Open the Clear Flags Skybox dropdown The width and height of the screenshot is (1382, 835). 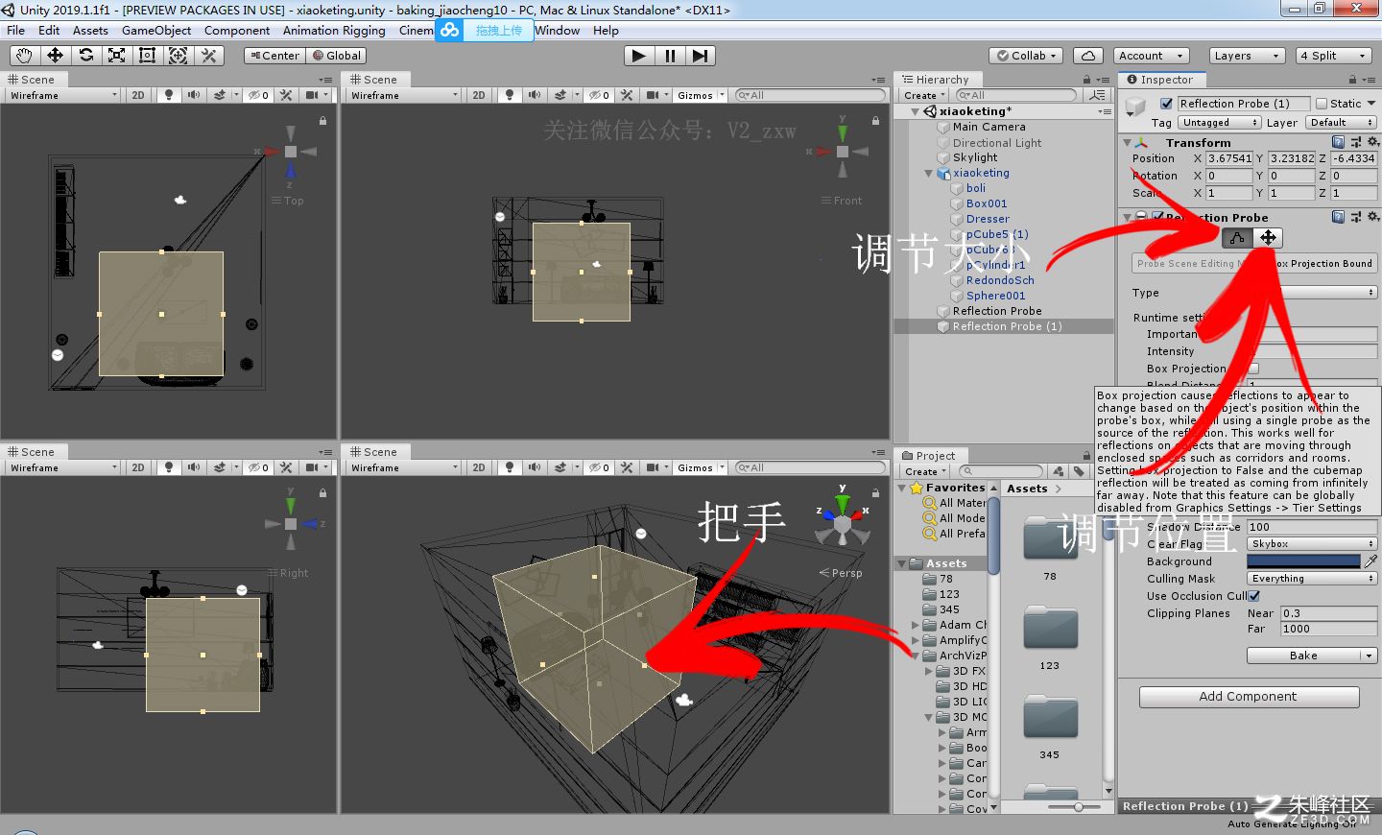(x=1312, y=544)
